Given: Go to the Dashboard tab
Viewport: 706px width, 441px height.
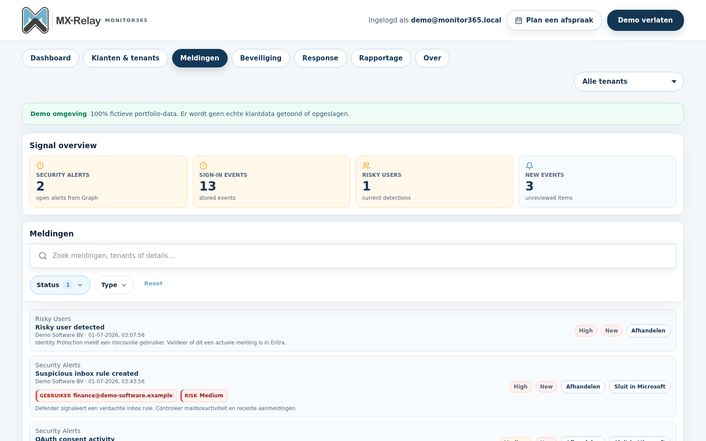Looking at the screenshot, I should [x=51, y=58].
